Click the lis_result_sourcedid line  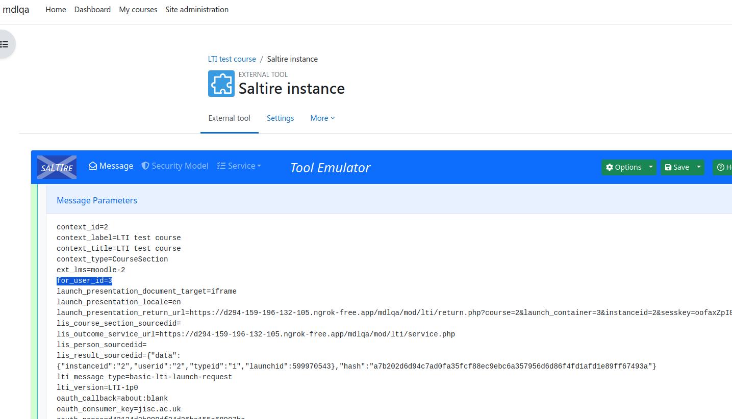[357, 361]
